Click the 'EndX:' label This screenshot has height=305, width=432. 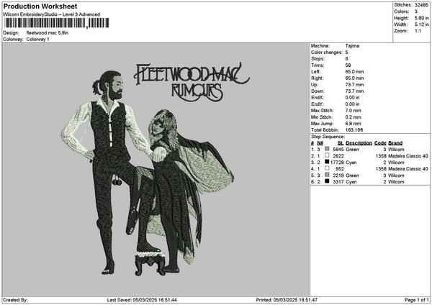(x=318, y=98)
